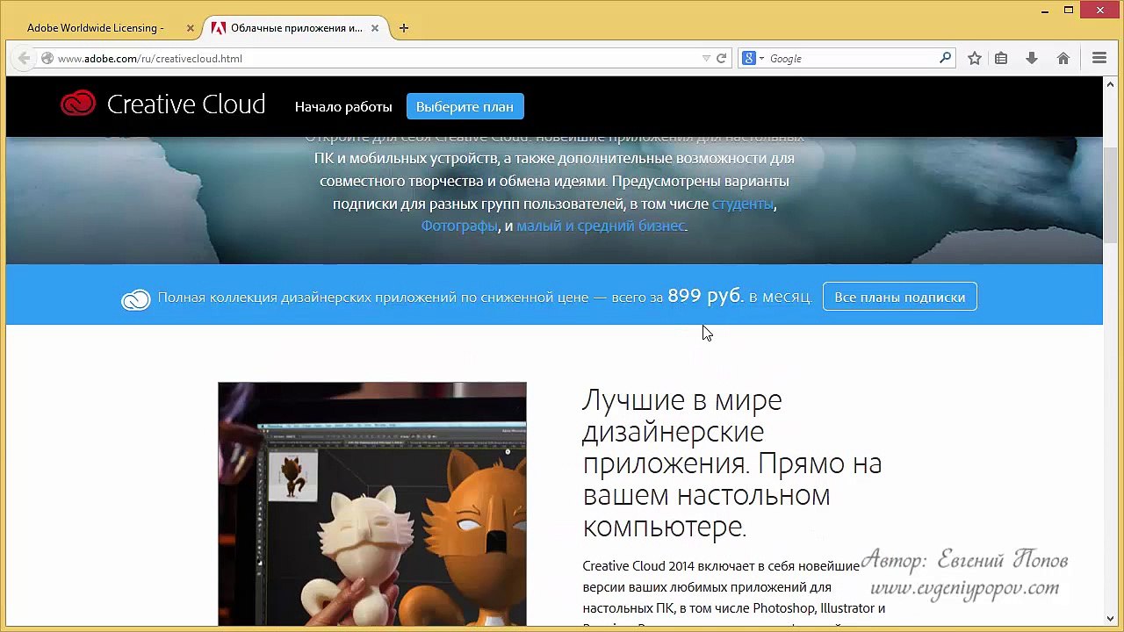Click the 899 руб. price text
1124x632 pixels.
pyautogui.click(x=706, y=296)
